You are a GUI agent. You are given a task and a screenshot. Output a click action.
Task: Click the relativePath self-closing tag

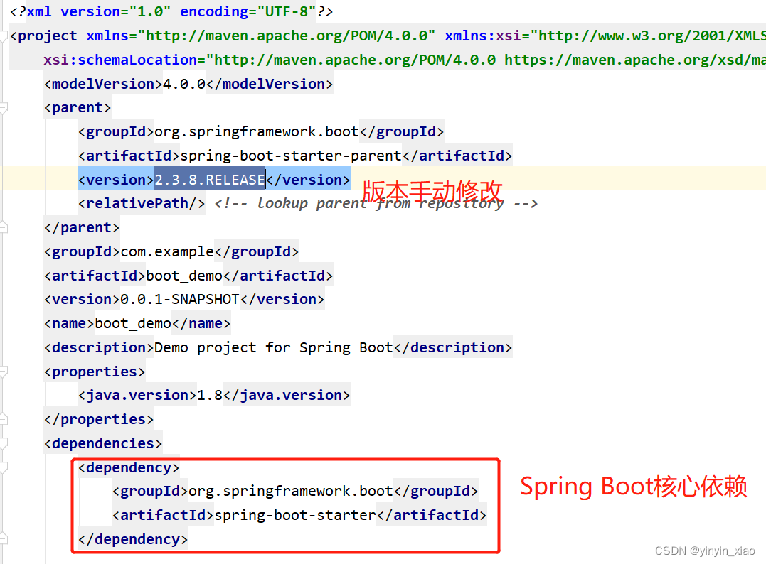click(142, 203)
